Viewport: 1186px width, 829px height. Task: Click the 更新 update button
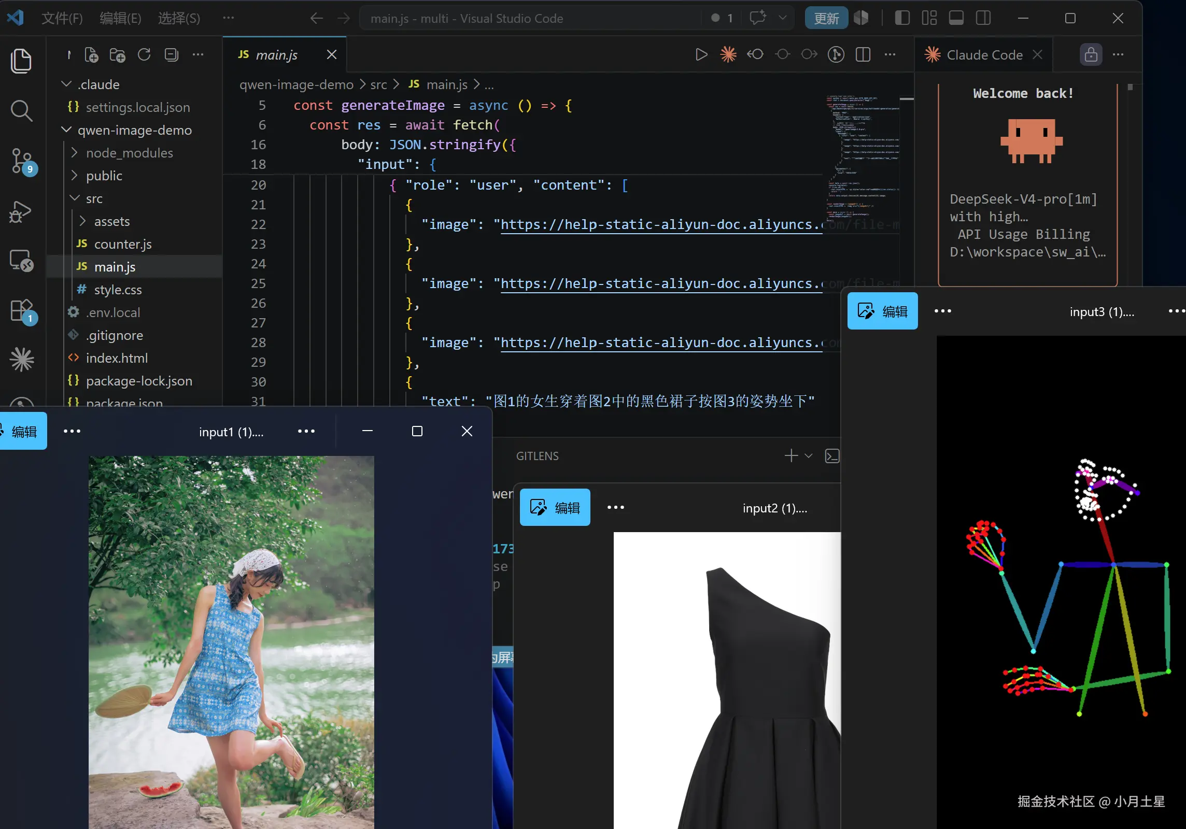(x=826, y=18)
